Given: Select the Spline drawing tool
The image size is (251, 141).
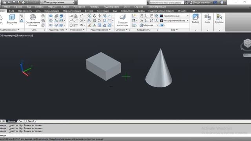Looking at the screenshot, I should [71, 20].
